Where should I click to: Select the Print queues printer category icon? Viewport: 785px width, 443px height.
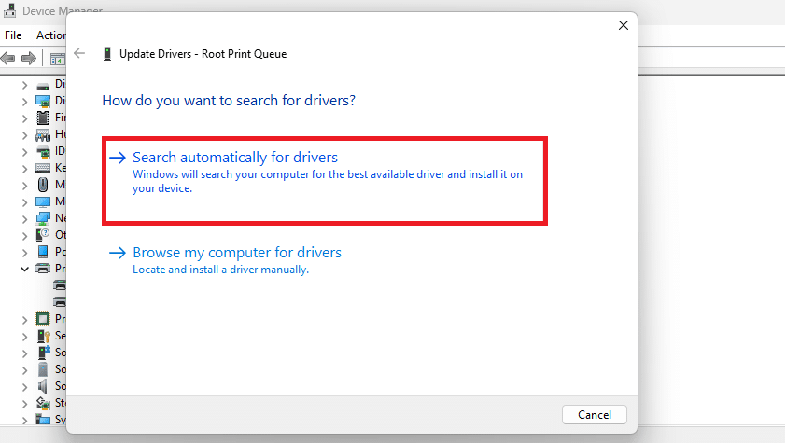click(x=43, y=269)
